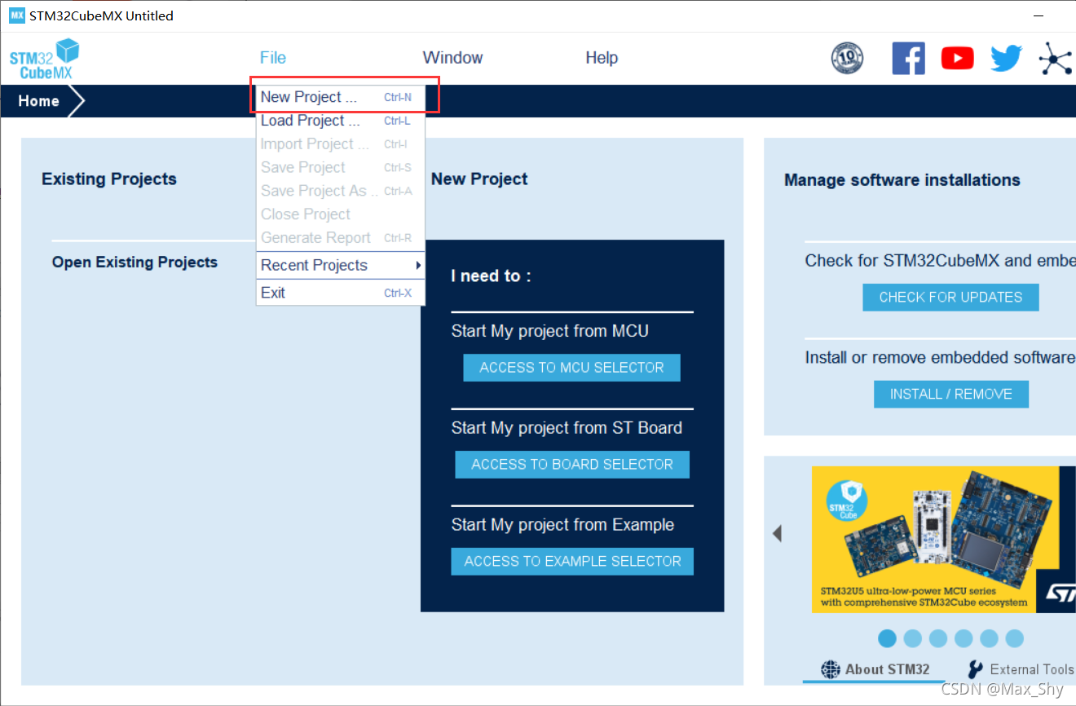The height and width of the screenshot is (706, 1076).
Task: Click Import Project menu entry
Action: pos(341,144)
